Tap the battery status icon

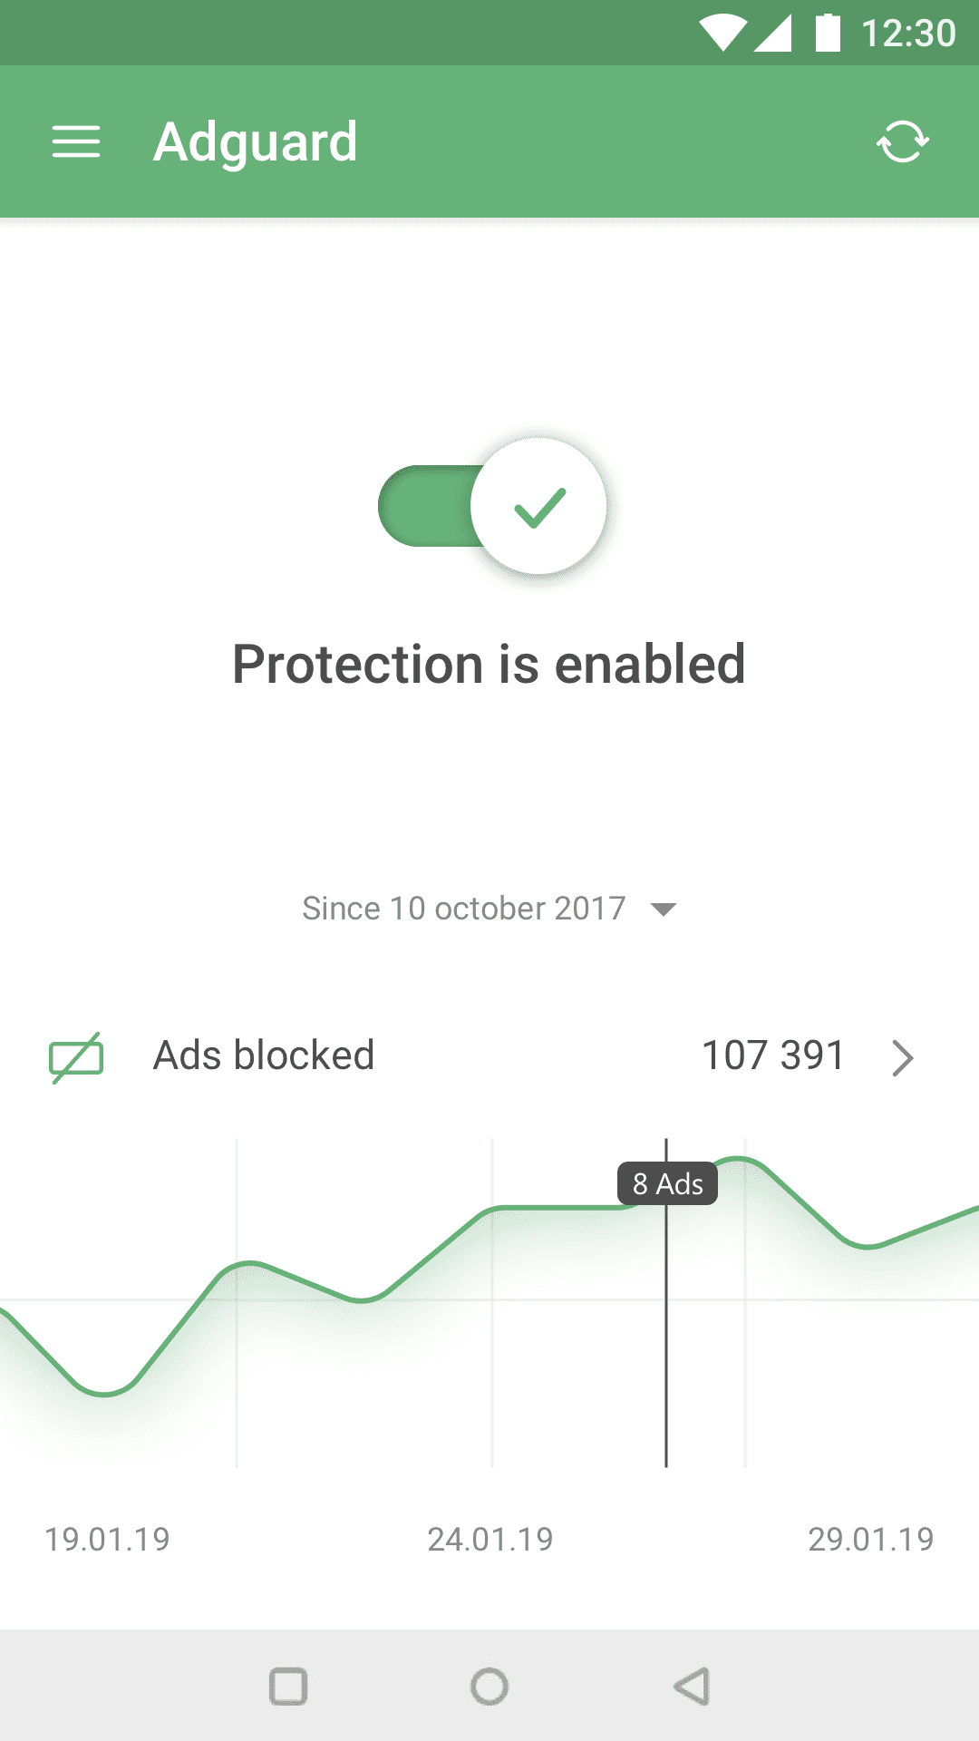click(x=828, y=33)
